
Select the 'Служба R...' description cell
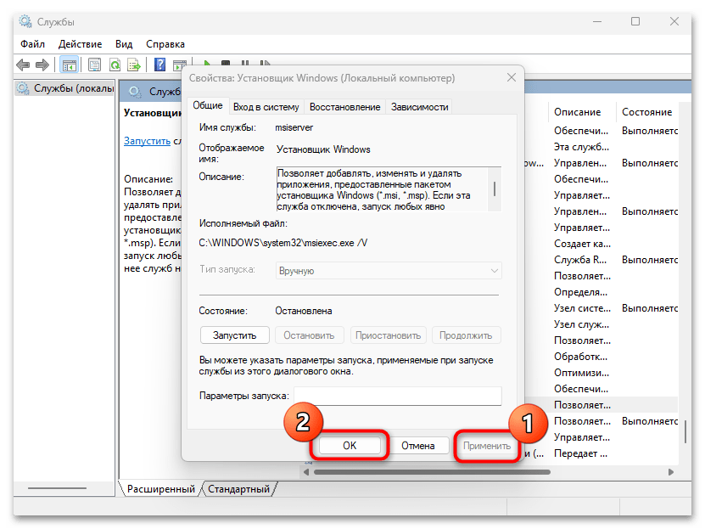580,260
